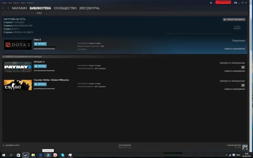Move PAYDAY 2 to top of queue arrow

click(x=243, y=67)
